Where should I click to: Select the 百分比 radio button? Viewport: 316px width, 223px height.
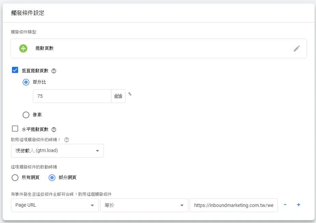(26, 82)
